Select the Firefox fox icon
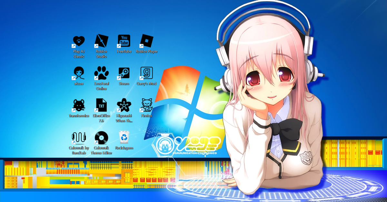The width and height of the screenshot is (387, 202). coord(146,105)
